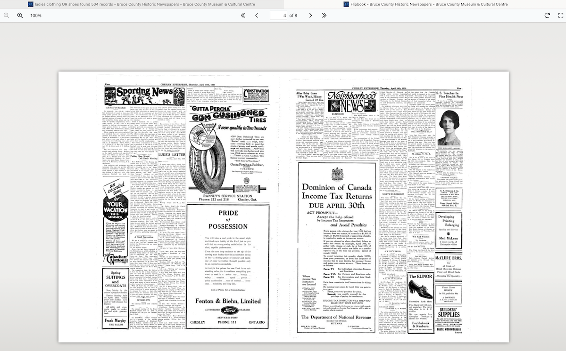Jump to the first page

pyautogui.click(x=243, y=16)
